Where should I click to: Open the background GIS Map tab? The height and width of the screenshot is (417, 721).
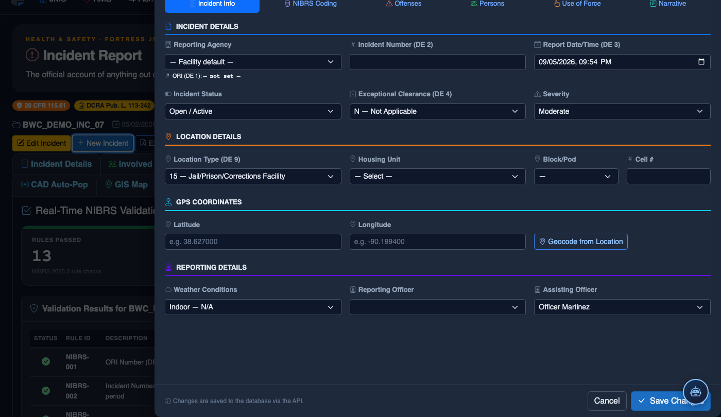(x=126, y=185)
